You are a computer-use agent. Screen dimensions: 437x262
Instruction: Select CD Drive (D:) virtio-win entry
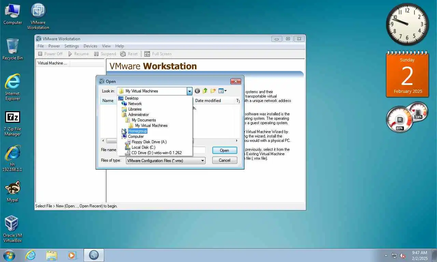[156, 153]
